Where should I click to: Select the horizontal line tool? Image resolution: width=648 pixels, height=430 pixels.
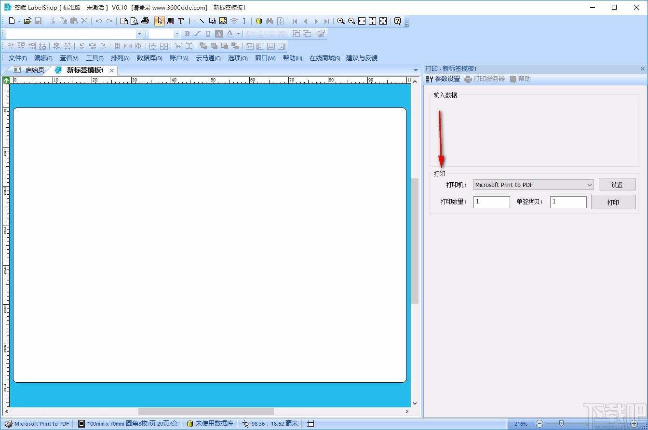pyautogui.click(x=191, y=21)
